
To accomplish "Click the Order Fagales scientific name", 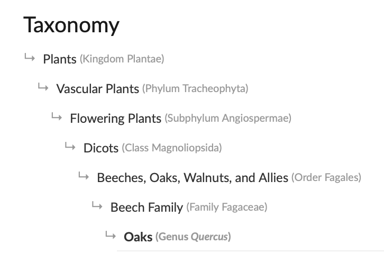I will pos(326,177).
